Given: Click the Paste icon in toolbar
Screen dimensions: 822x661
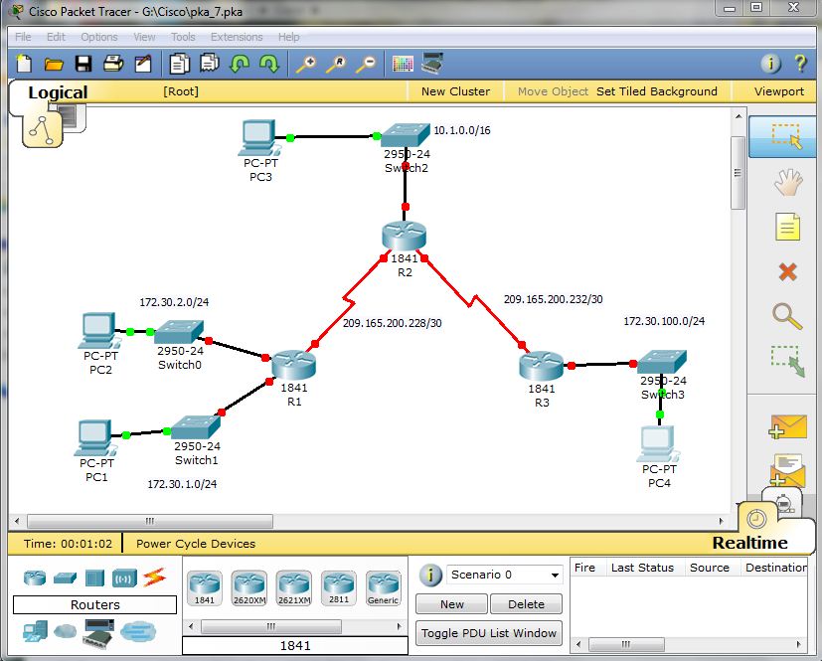Looking at the screenshot, I should pyautogui.click(x=210, y=64).
